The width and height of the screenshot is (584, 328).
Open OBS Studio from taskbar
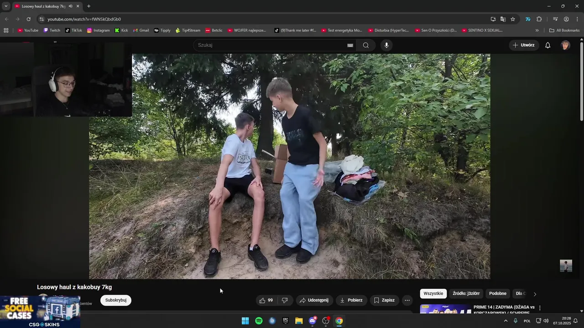[326, 321]
